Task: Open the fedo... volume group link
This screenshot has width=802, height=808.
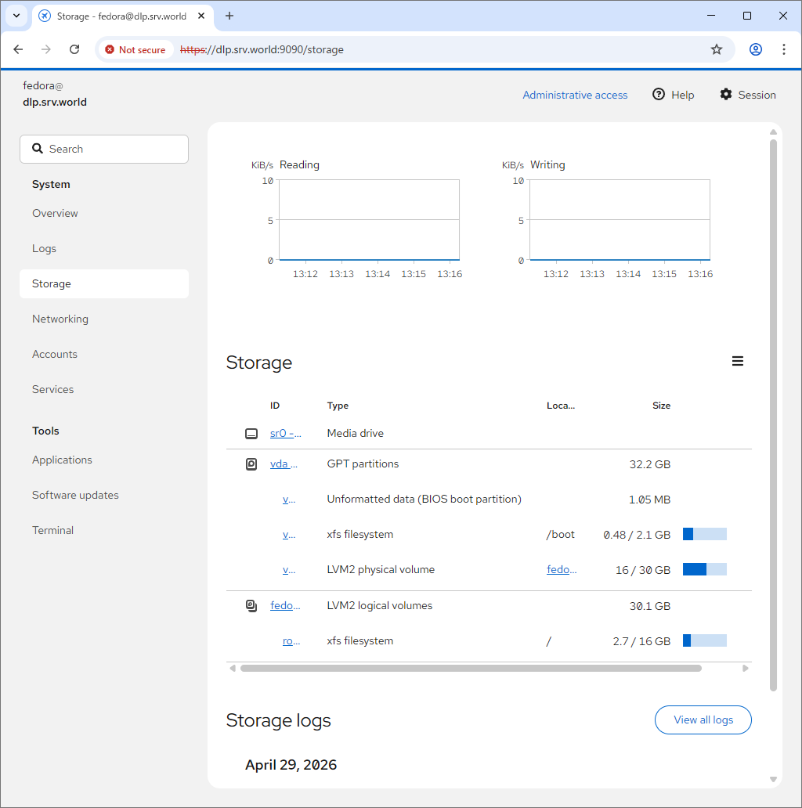Action: click(285, 605)
